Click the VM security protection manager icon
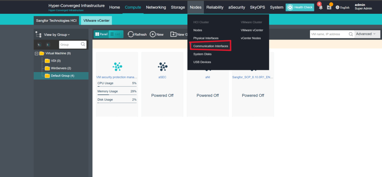The height and width of the screenshot is (177, 382). pos(117,66)
